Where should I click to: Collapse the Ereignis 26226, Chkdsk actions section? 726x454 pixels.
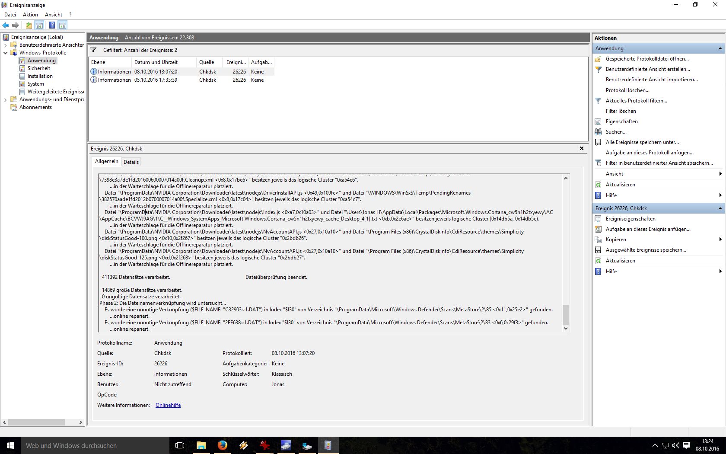click(720, 208)
